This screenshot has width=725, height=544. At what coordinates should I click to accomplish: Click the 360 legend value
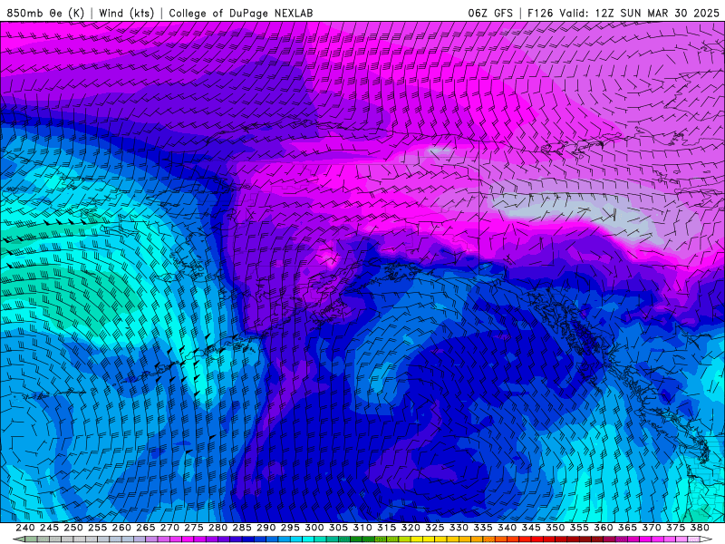[x=603, y=528]
